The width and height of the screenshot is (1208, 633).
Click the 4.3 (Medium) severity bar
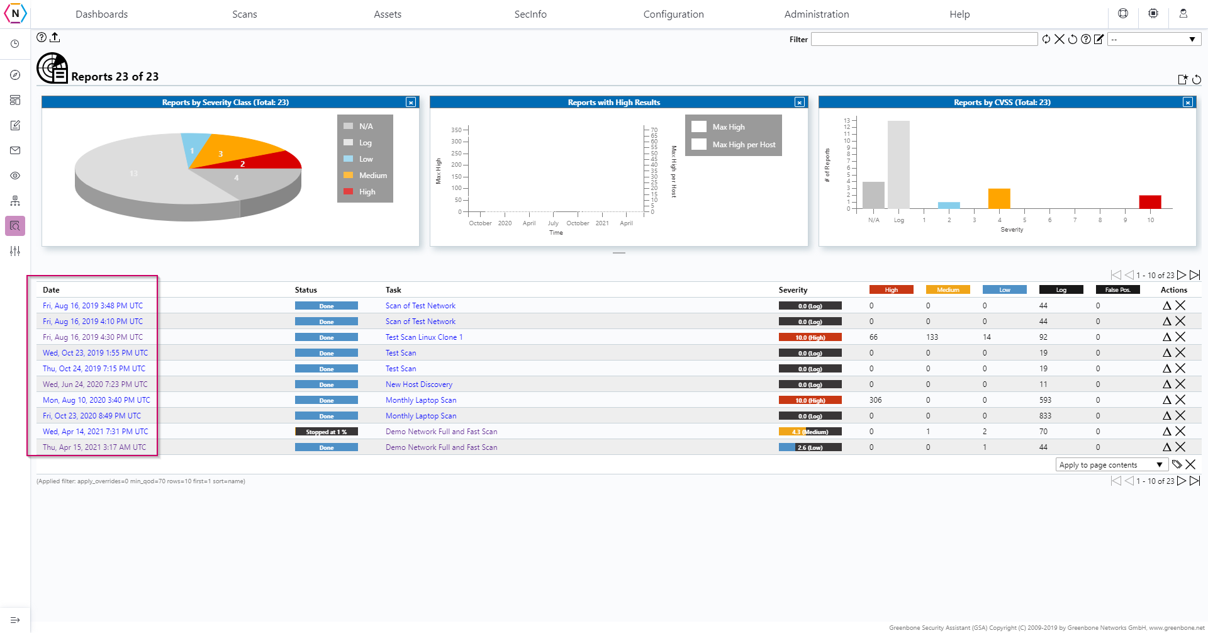tap(810, 431)
